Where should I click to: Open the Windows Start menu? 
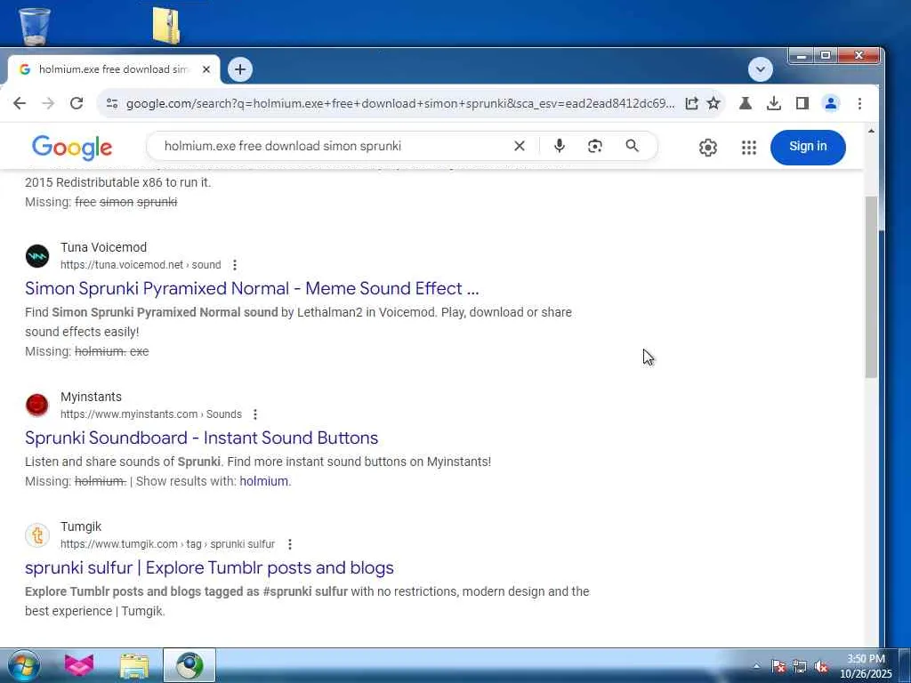tap(24, 665)
